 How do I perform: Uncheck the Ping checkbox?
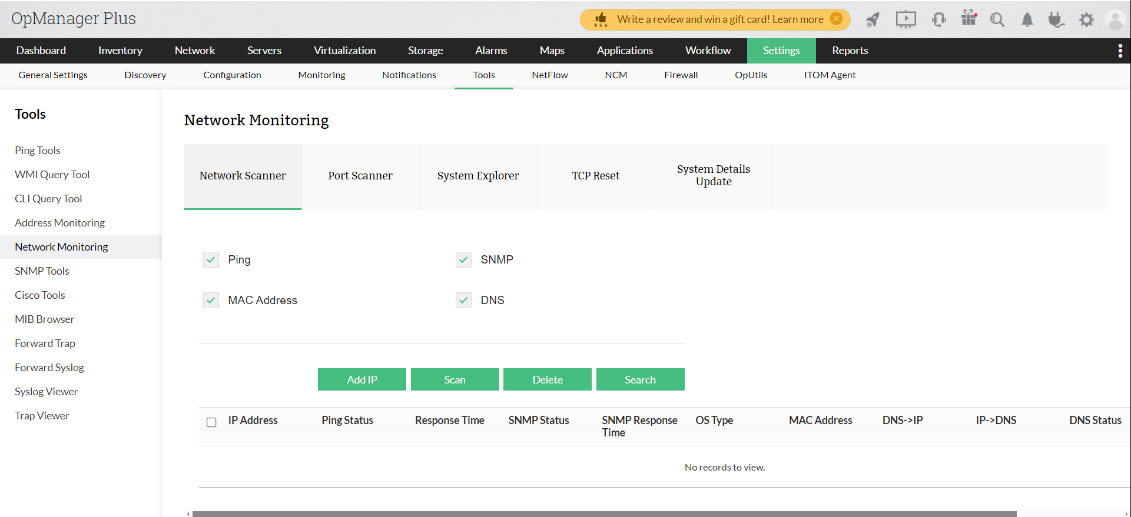tap(211, 260)
